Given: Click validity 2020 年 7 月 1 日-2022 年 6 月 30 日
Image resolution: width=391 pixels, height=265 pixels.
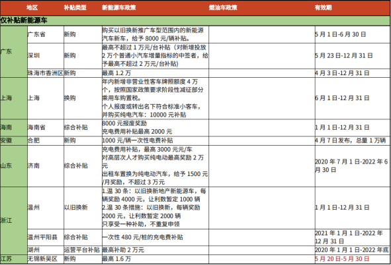Looking at the screenshot, I should tap(353, 165).
